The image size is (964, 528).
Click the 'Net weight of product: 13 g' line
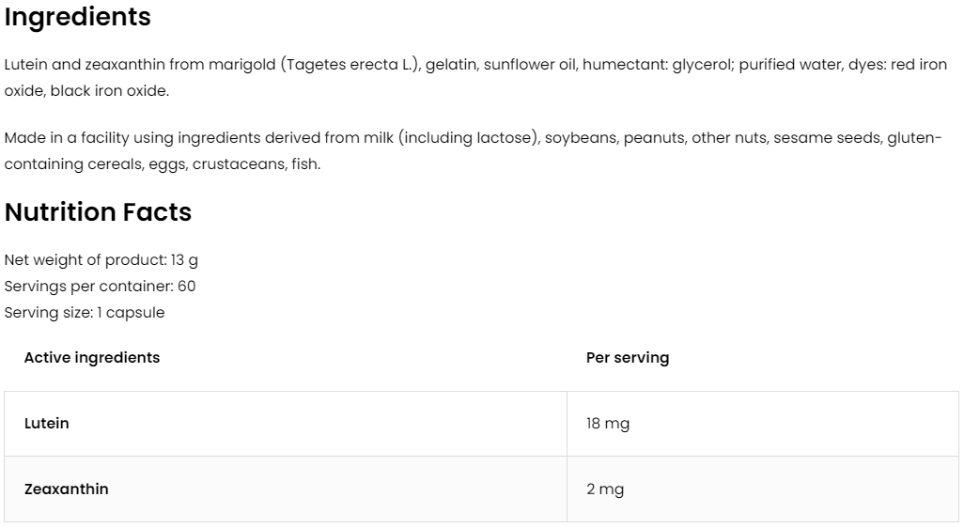pos(101,260)
